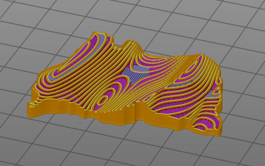Click the bed grid directly below the model

(x=134, y=145)
